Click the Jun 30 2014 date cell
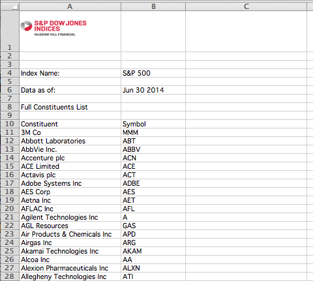Image resolution: width=313 pixels, height=281 pixels. (x=153, y=90)
